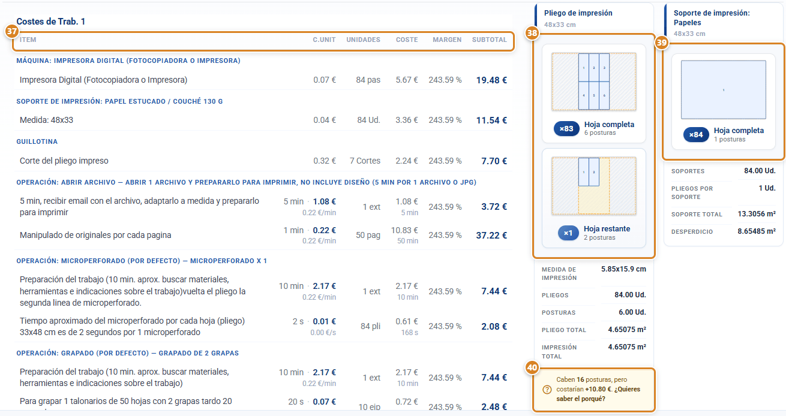The image size is (786, 416).
Task: Click the 2.08 € subtotal value
Action: pos(494,327)
